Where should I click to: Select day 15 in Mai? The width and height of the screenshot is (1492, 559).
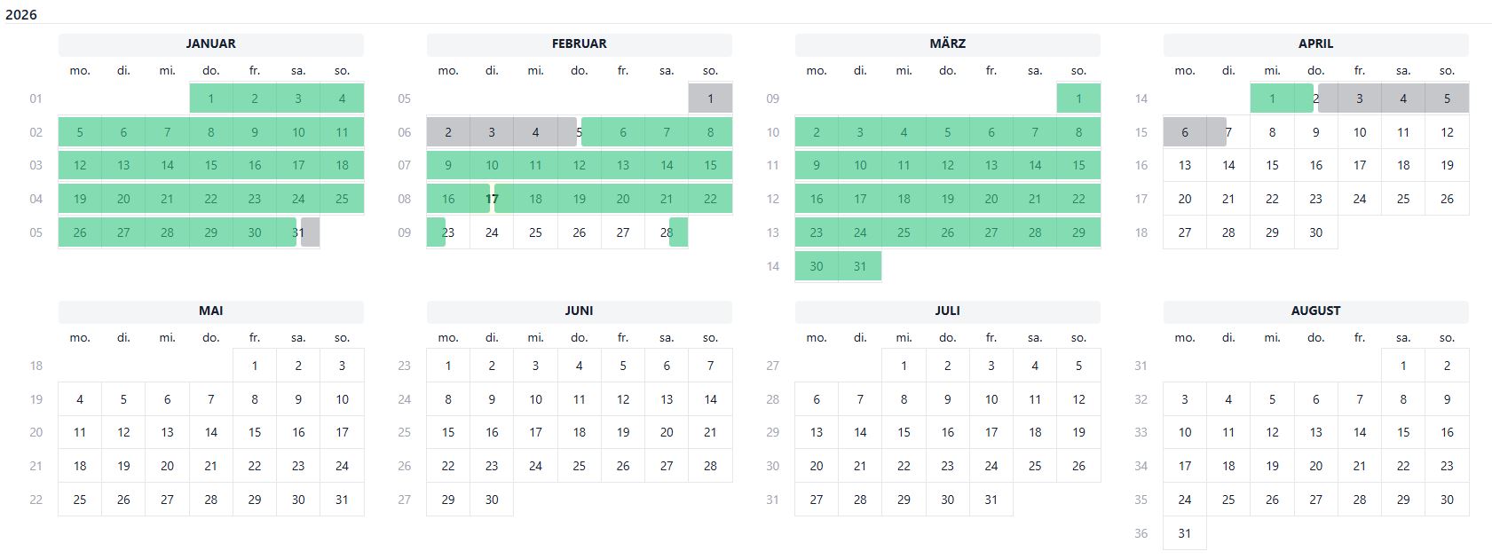click(255, 432)
